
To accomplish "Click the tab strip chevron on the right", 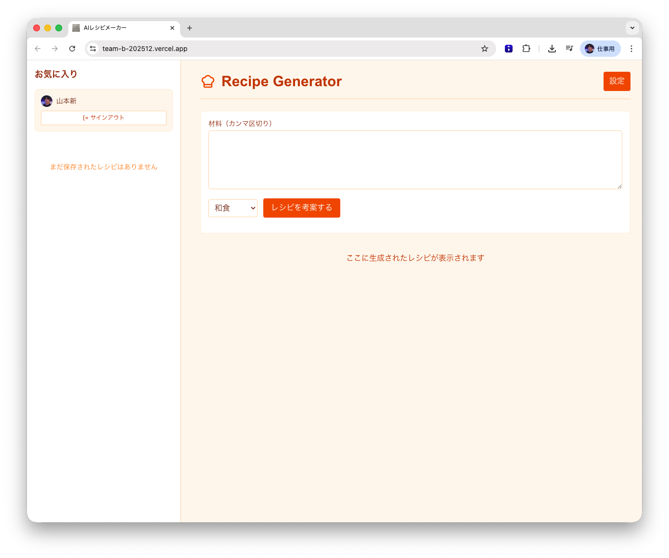I will click(632, 28).
